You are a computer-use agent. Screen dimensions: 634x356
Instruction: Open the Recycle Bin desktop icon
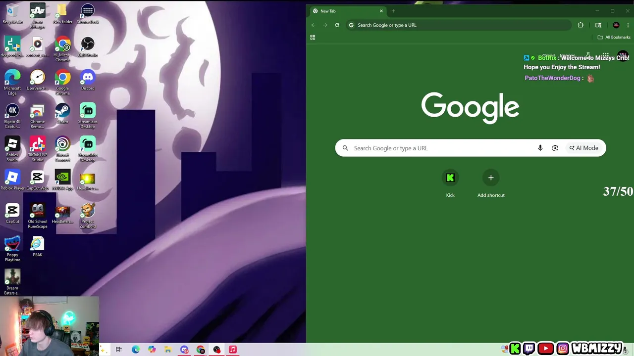pyautogui.click(x=12, y=13)
